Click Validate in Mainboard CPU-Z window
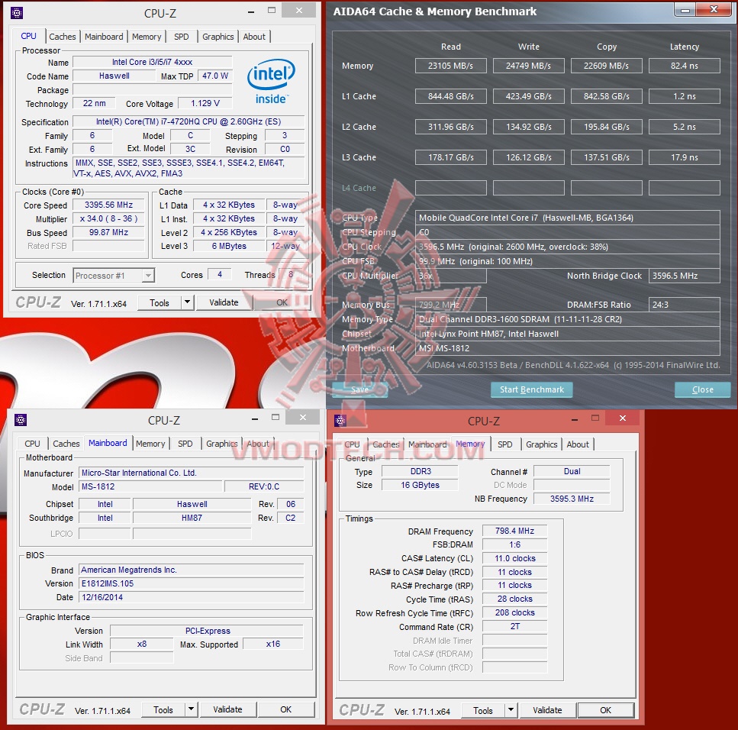Screen dimensions: 738x730 227,709
